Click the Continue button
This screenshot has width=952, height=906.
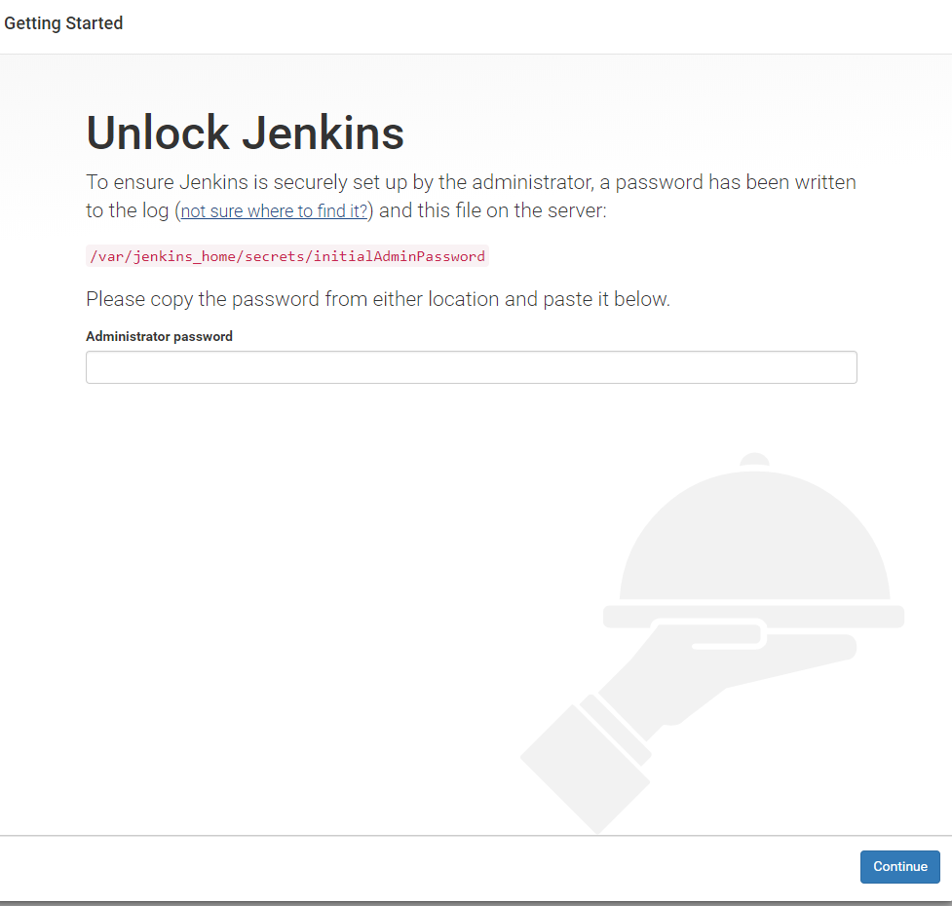(x=899, y=867)
